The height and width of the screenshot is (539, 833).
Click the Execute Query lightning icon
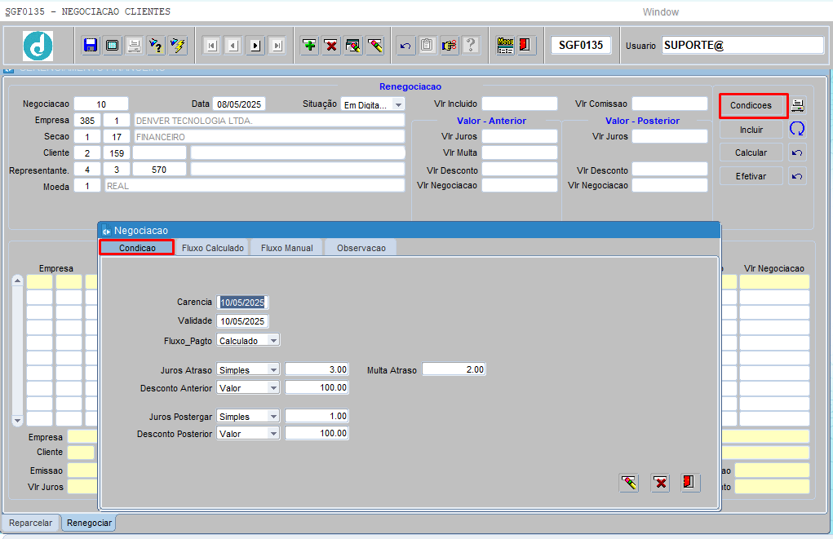[x=177, y=45]
